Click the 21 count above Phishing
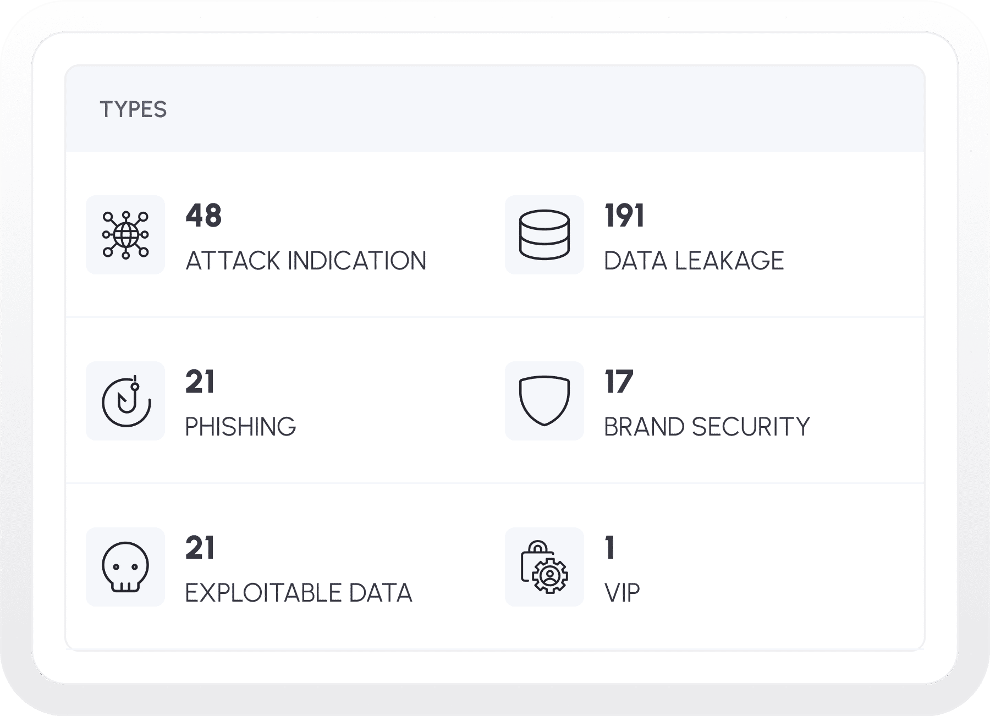This screenshot has width=990, height=716. click(x=200, y=382)
